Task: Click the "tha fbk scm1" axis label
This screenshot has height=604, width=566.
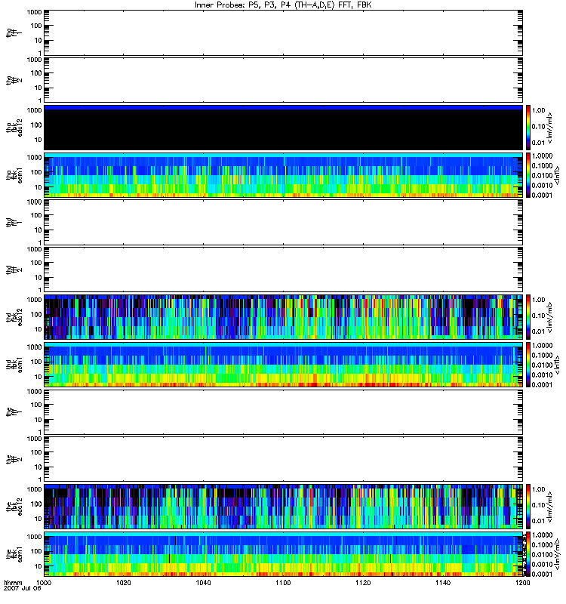Action: 14,175
